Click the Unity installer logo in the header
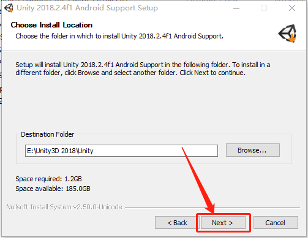 (288, 34)
